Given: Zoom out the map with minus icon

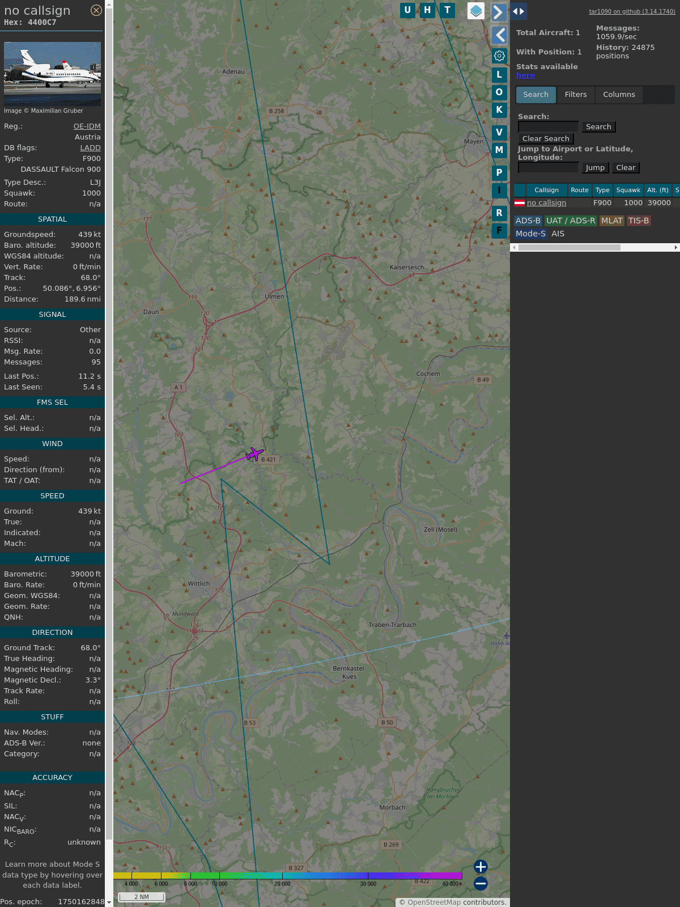Looking at the screenshot, I should point(481,883).
